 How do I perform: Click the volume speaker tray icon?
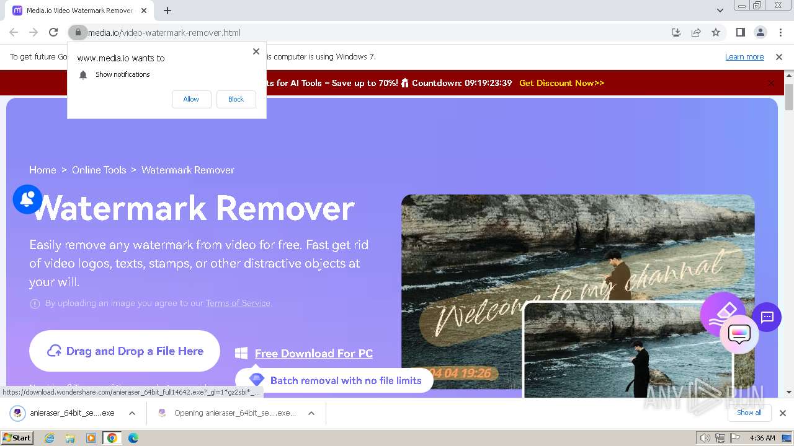click(x=705, y=438)
